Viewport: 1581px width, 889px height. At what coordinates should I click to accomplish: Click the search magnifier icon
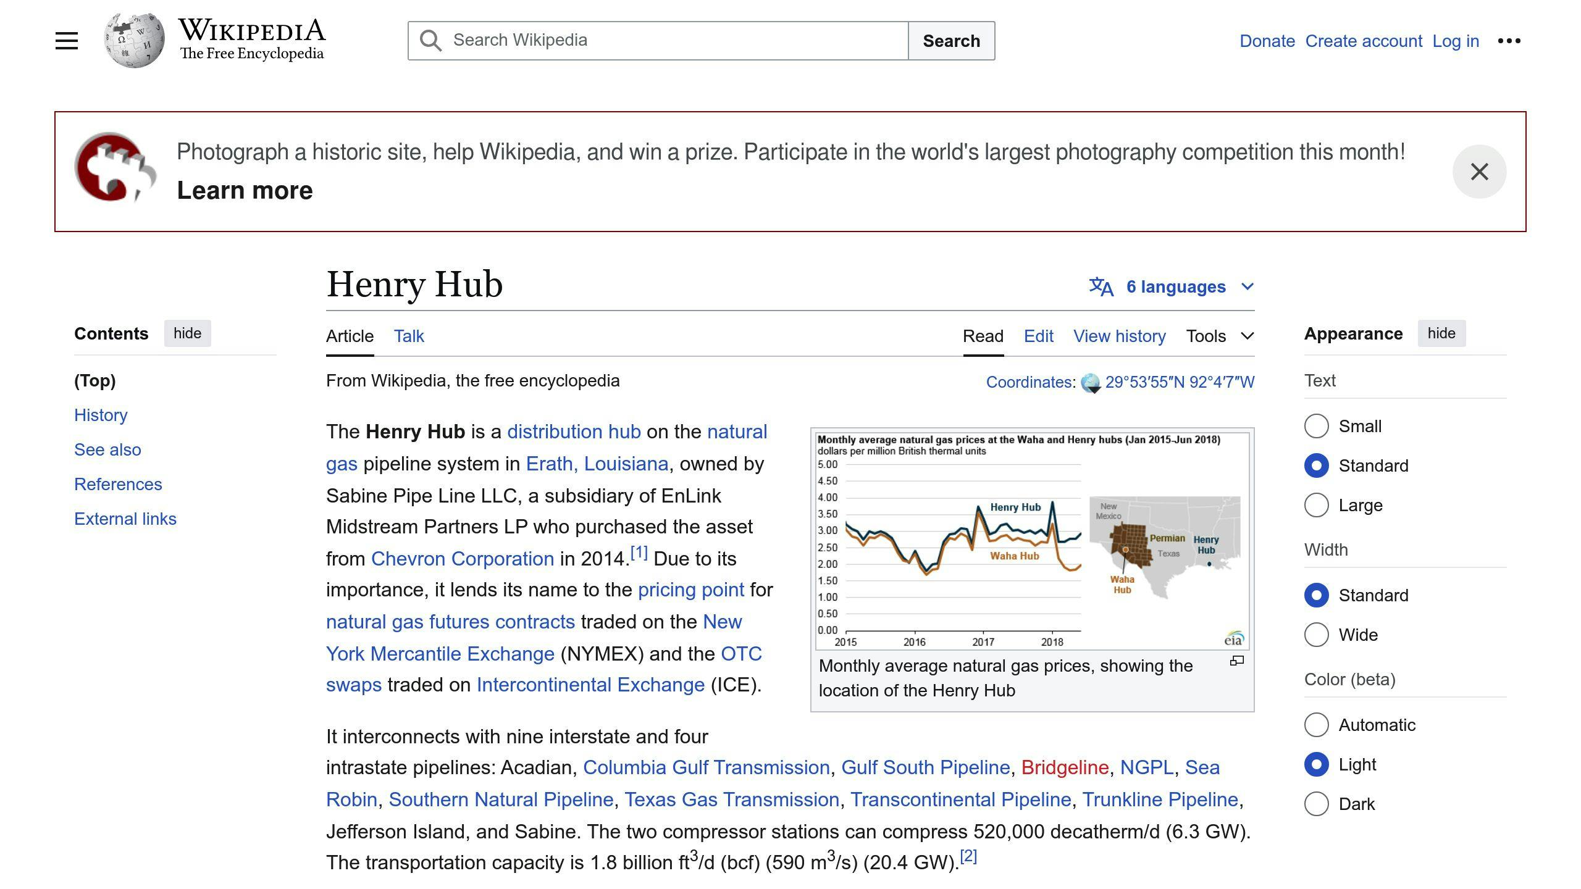430,41
